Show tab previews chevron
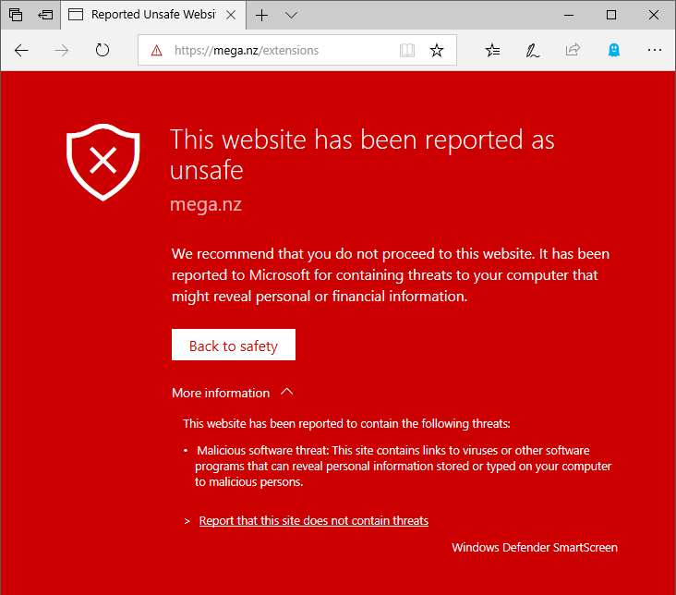676x595 pixels. (x=292, y=16)
